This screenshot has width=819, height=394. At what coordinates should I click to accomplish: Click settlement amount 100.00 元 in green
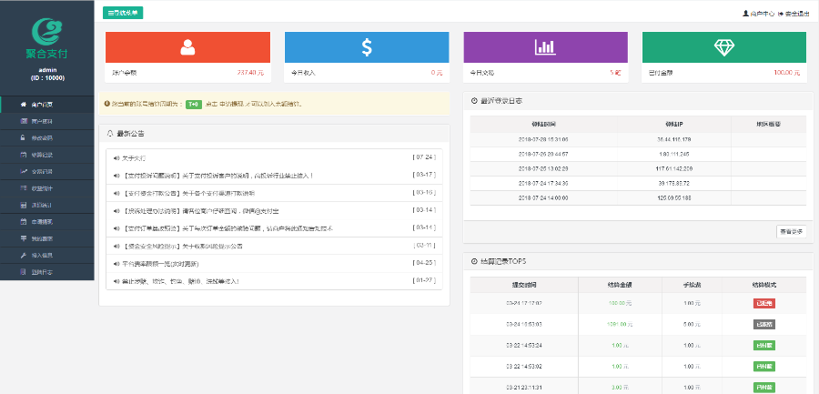pyautogui.click(x=620, y=303)
